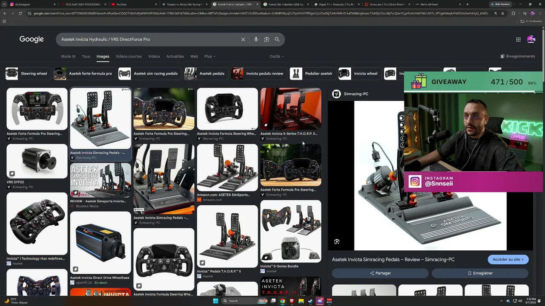
Task: Switch to the Simucube 2 Pro browser tab
Action: click(387, 4)
